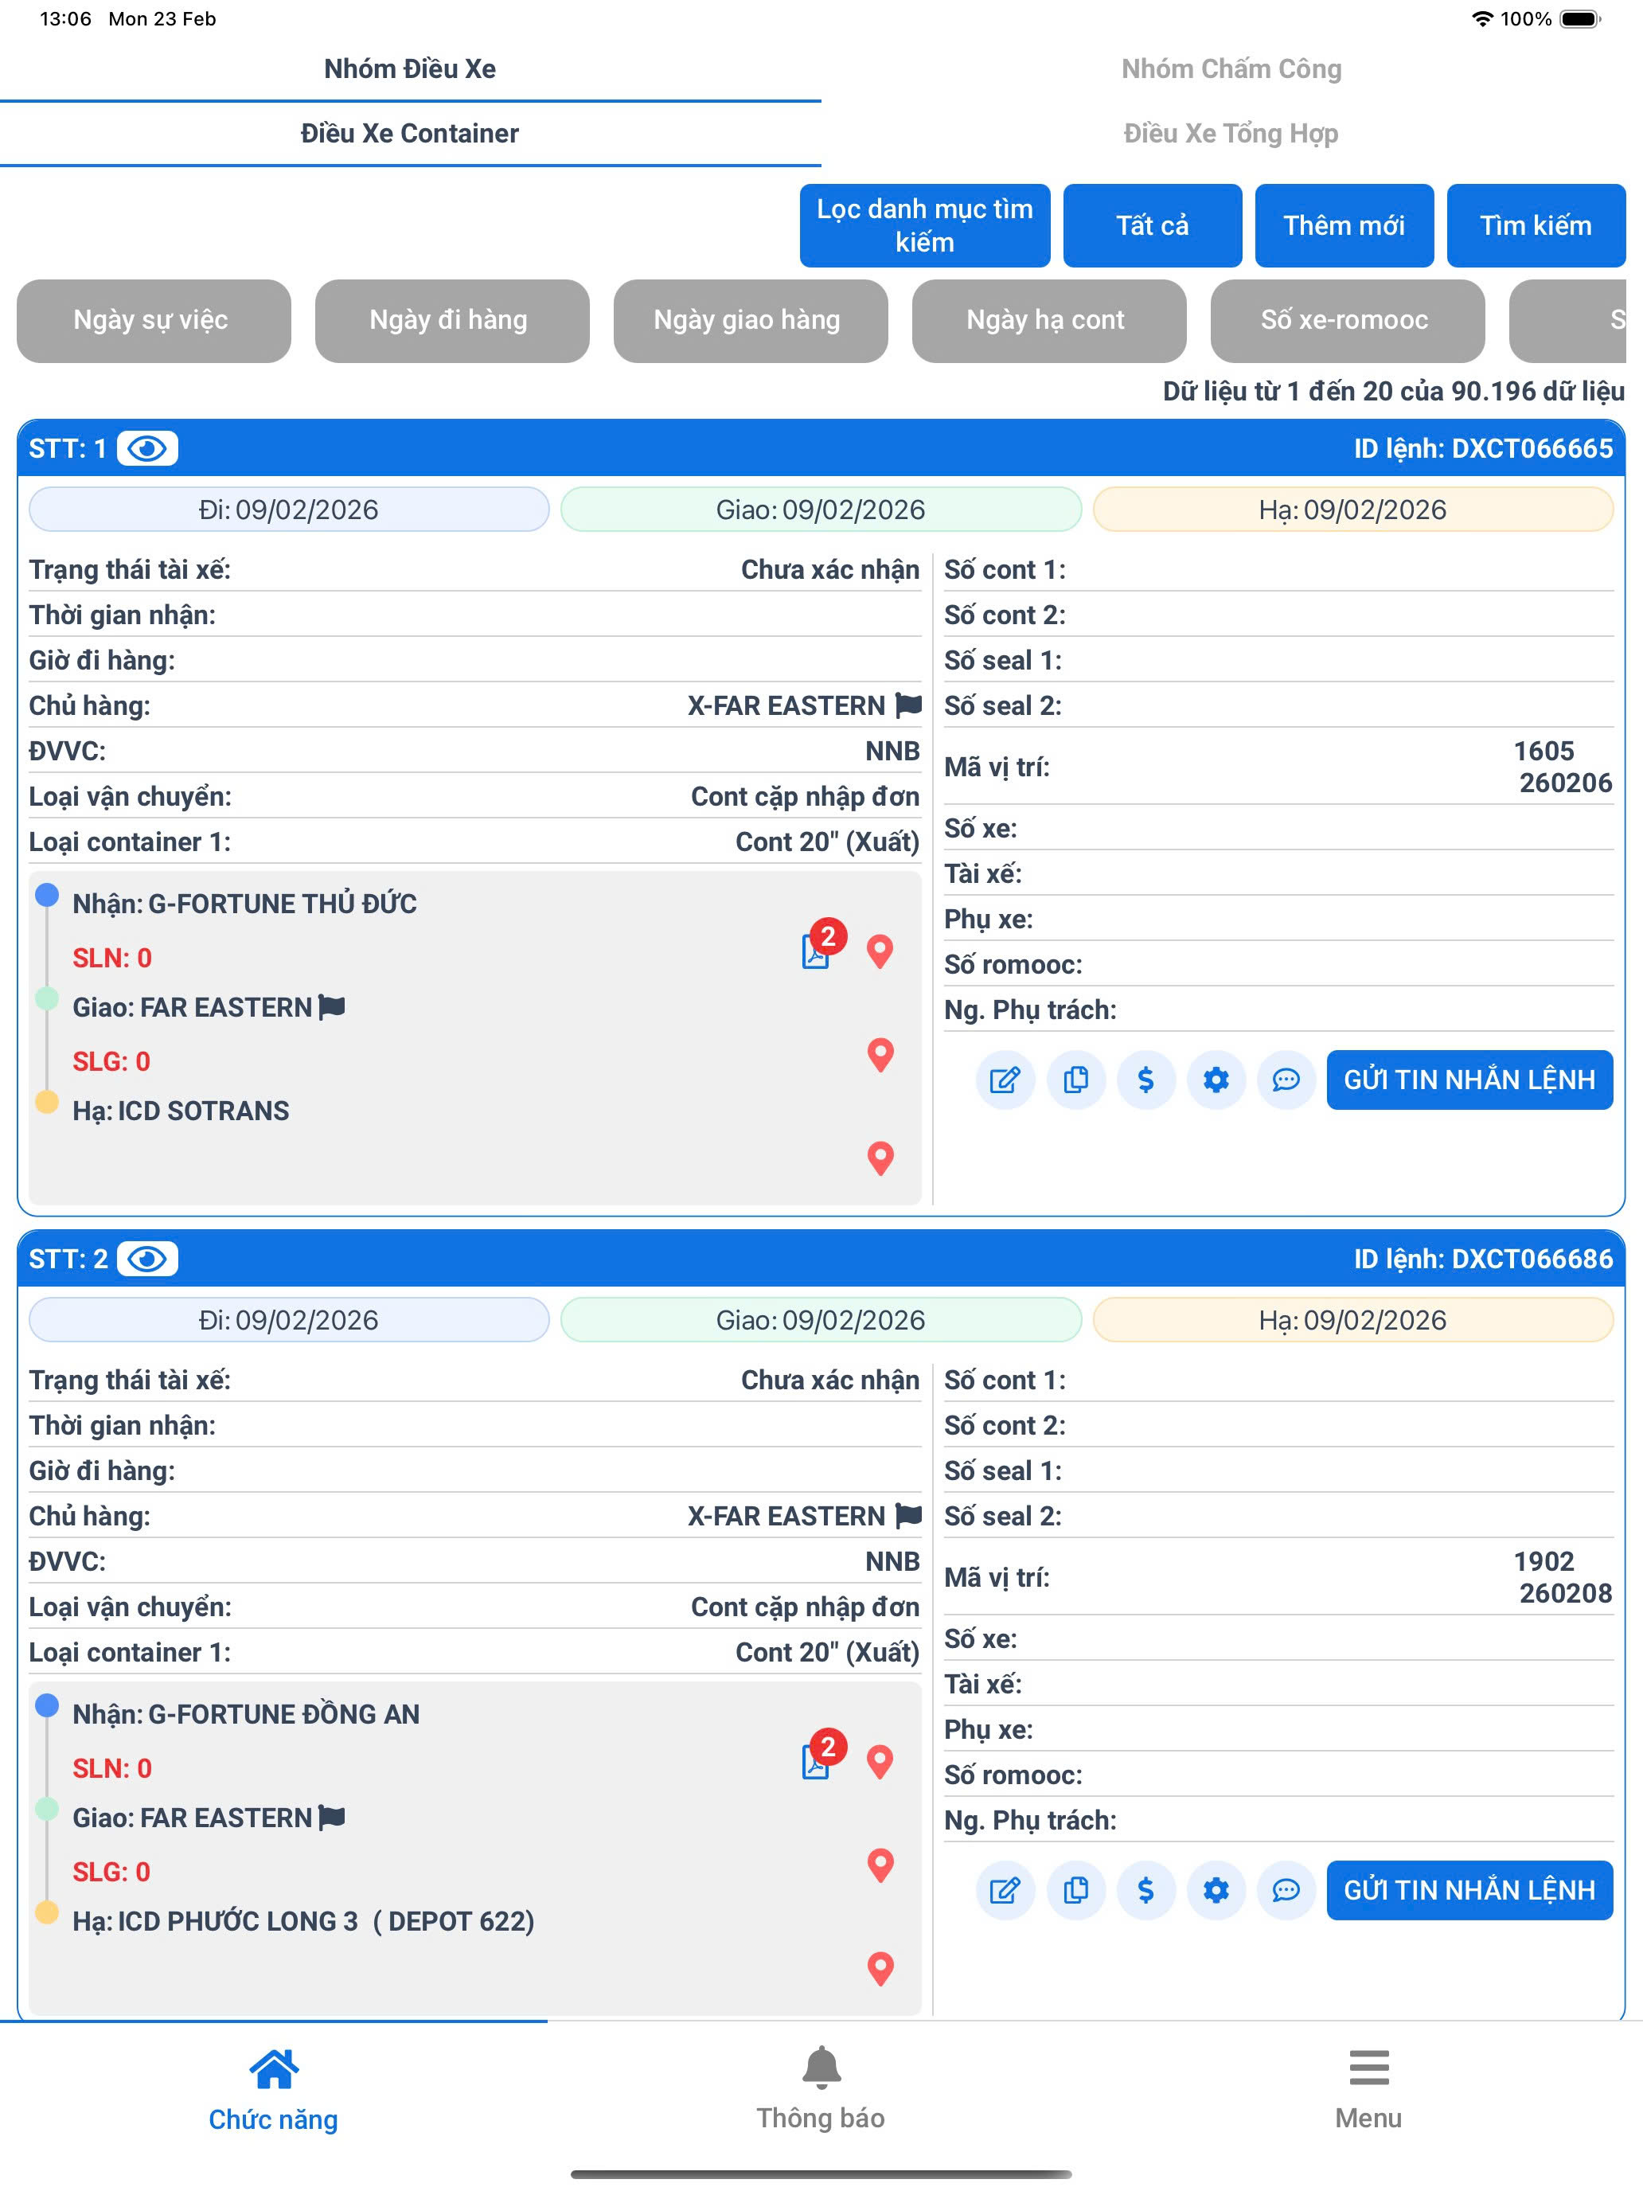The width and height of the screenshot is (1643, 2191).
Task: Open gear settings for order DXCT066665
Action: (1216, 1080)
